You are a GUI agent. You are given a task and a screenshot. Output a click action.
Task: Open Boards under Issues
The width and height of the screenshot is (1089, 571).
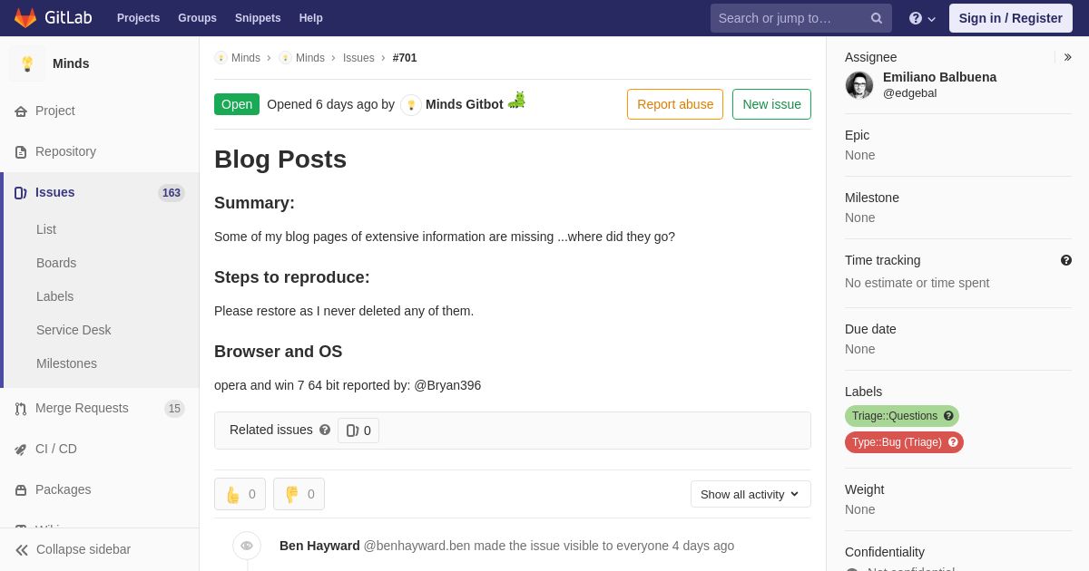(56, 263)
